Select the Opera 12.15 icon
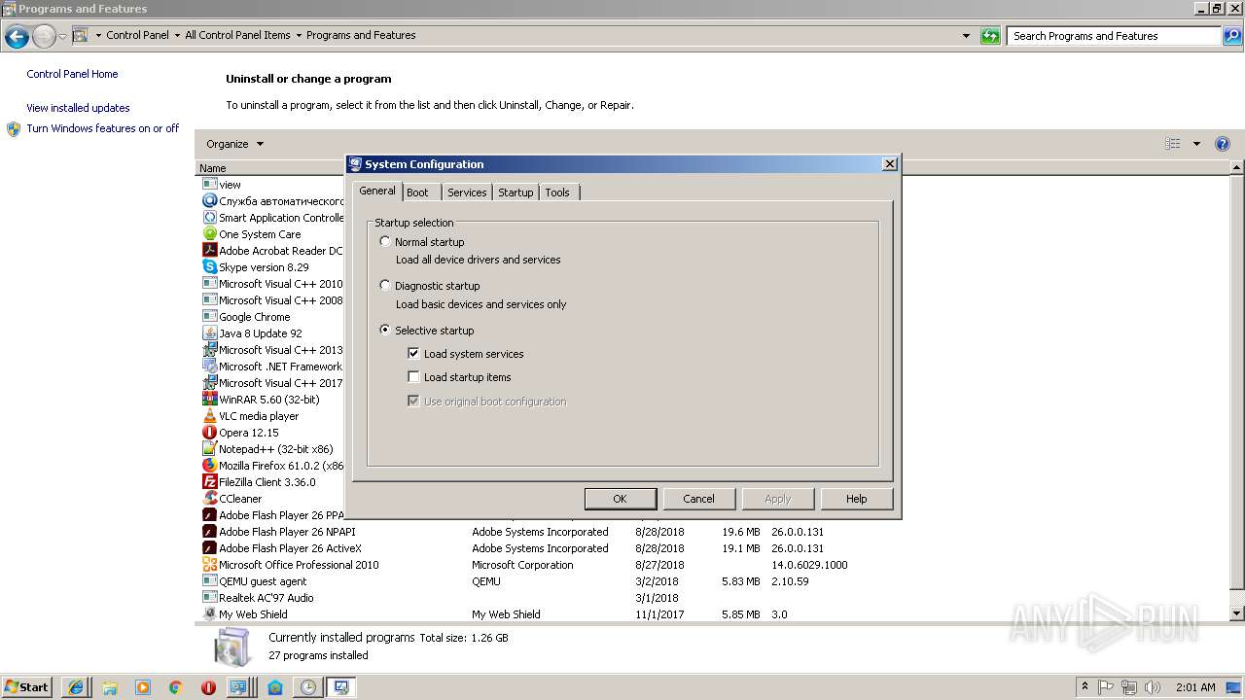 click(209, 433)
